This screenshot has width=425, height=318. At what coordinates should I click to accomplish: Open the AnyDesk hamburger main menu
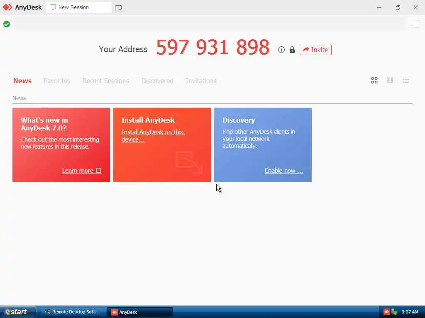coord(415,24)
